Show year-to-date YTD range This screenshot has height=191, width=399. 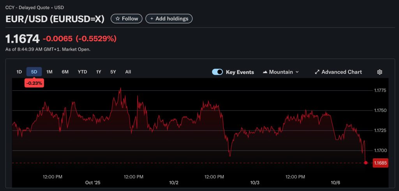click(82, 72)
